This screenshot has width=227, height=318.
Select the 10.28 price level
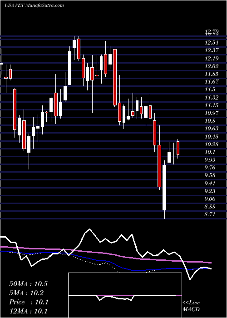click(x=212, y=144)
